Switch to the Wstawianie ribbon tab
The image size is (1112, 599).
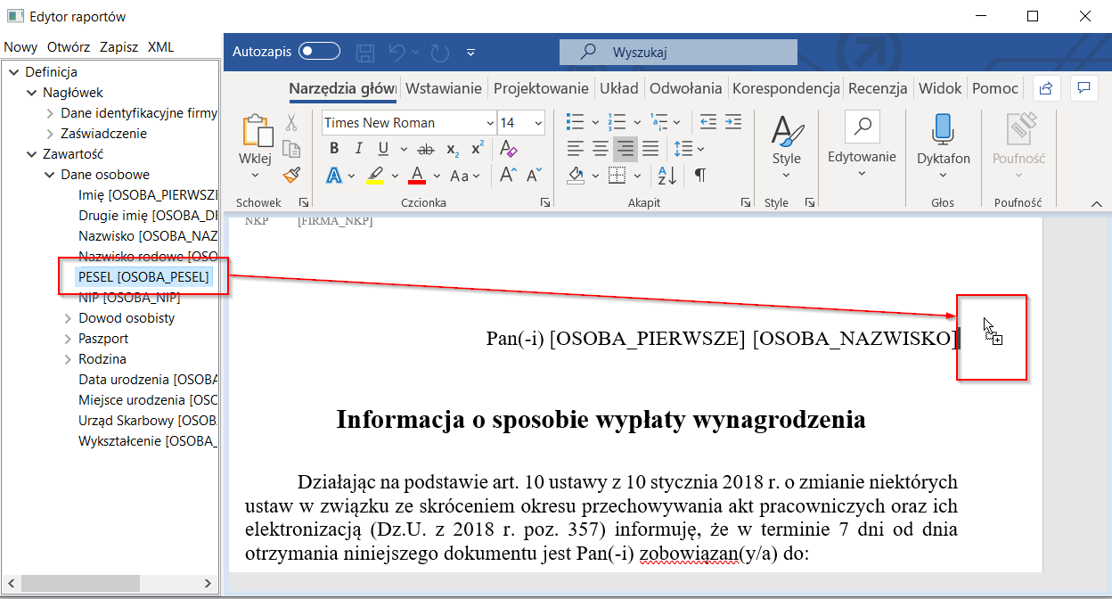pos(443,88)
